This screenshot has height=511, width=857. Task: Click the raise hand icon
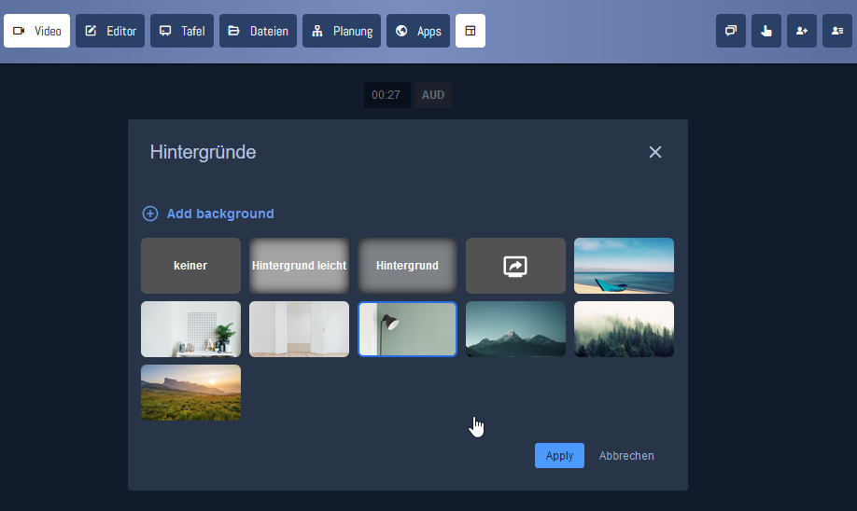click(x=766, y=31)
